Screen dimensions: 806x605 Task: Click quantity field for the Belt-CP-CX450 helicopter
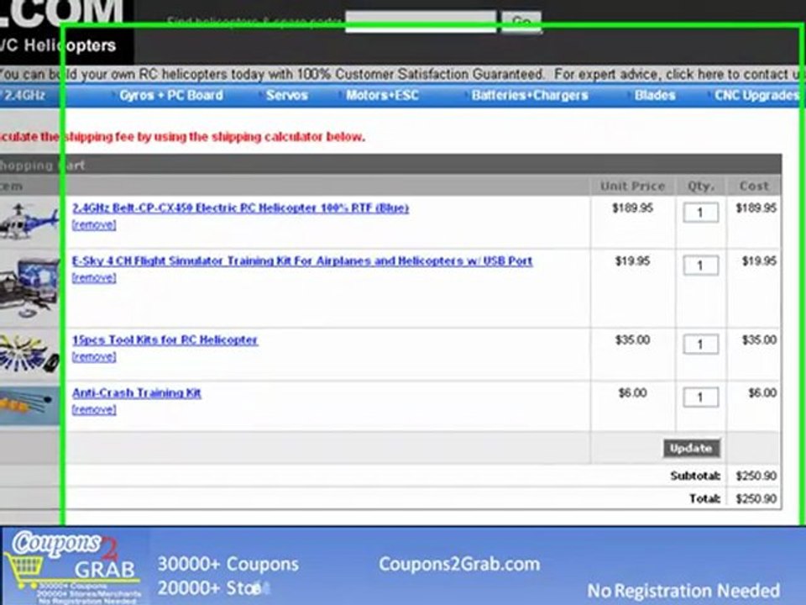point(700,213)
